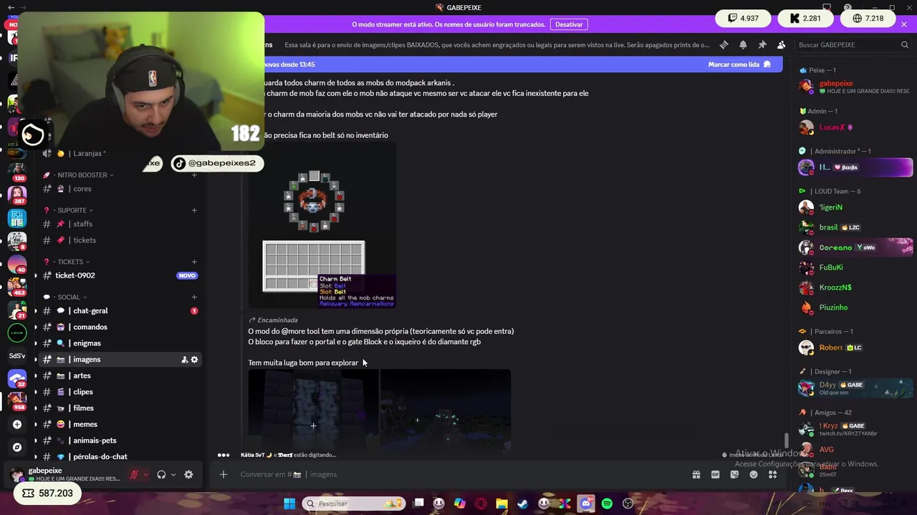The width and height of the screenshot is (917, 515).
Task: Open headphone output options dropdown arrow
Action: tap(173, 474)
